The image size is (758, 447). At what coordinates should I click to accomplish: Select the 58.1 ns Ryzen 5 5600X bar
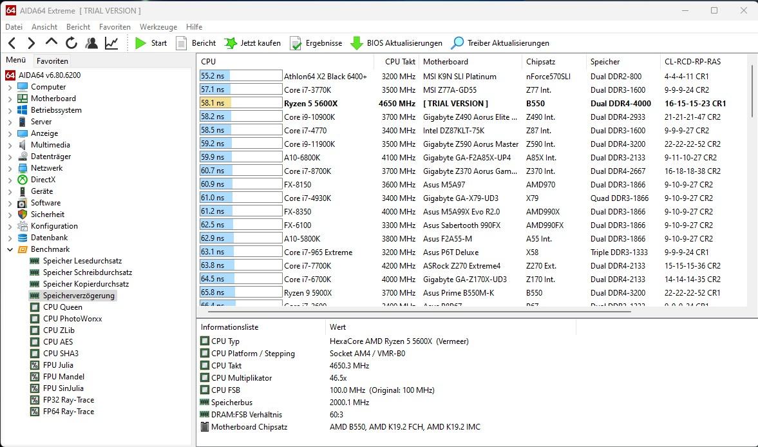pyautogui.click(x=241, y=103)
